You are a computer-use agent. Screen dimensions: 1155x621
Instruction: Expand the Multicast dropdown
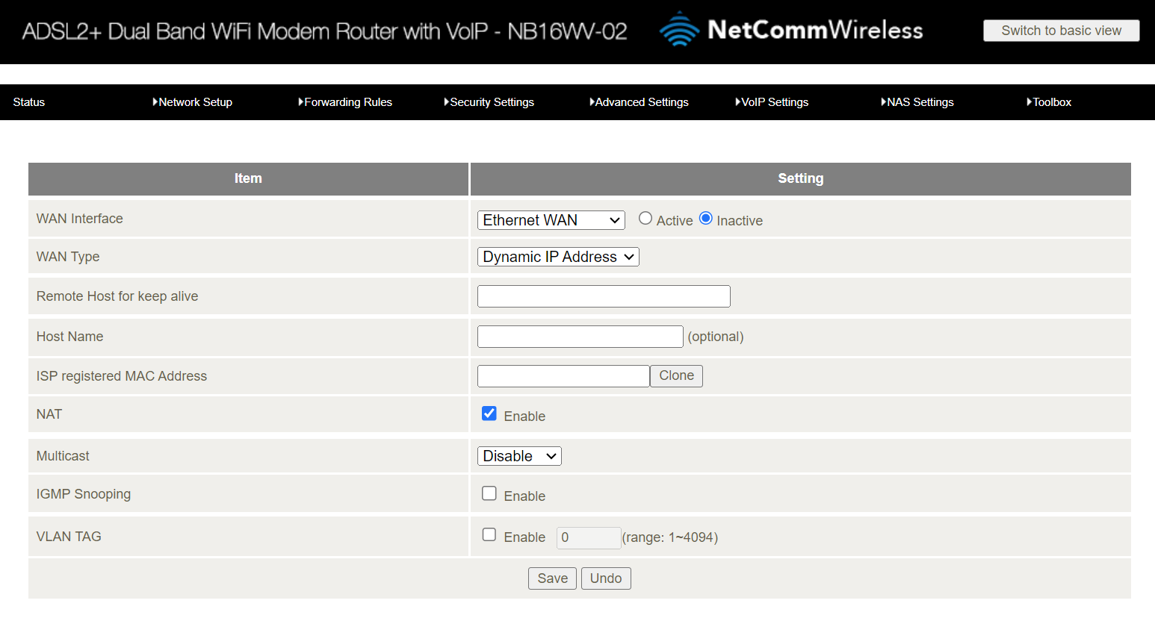(x=519, y=456)
